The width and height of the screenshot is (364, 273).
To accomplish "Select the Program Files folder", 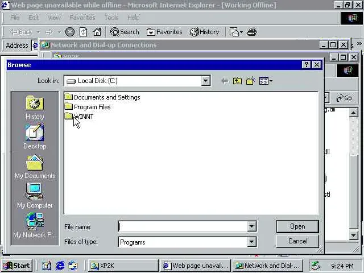I will (x=88, y=107).
